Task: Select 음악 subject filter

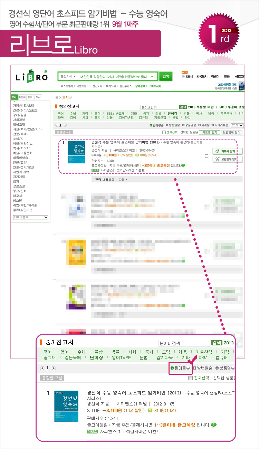Action: [146, 113]
